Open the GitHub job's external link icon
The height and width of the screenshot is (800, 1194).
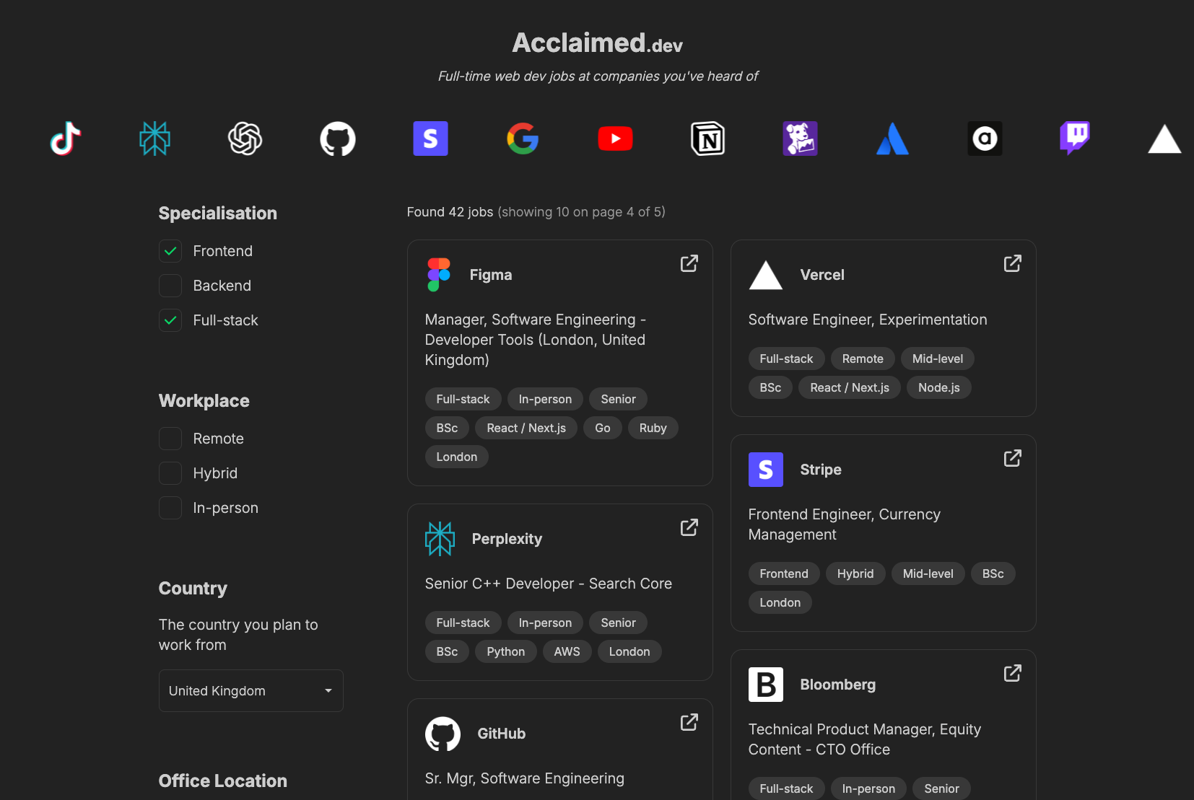pos(689,722)
